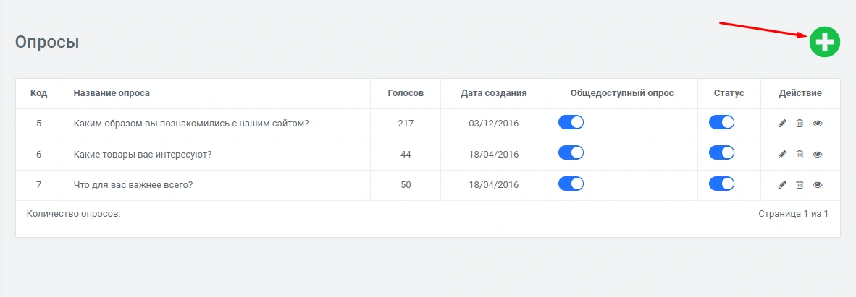
Task: Disable status switch for survey 5
Action: tap(721, 123)
